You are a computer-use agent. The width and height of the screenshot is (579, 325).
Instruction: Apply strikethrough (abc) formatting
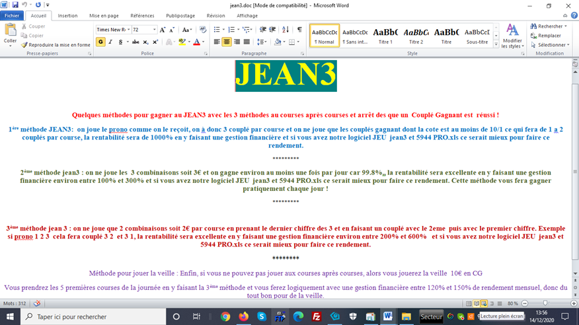(x=135, y=42)
